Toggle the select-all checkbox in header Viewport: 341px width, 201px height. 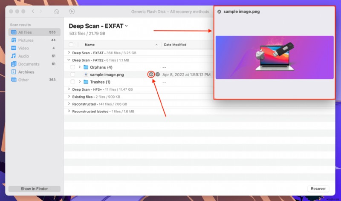coord(71,45)
